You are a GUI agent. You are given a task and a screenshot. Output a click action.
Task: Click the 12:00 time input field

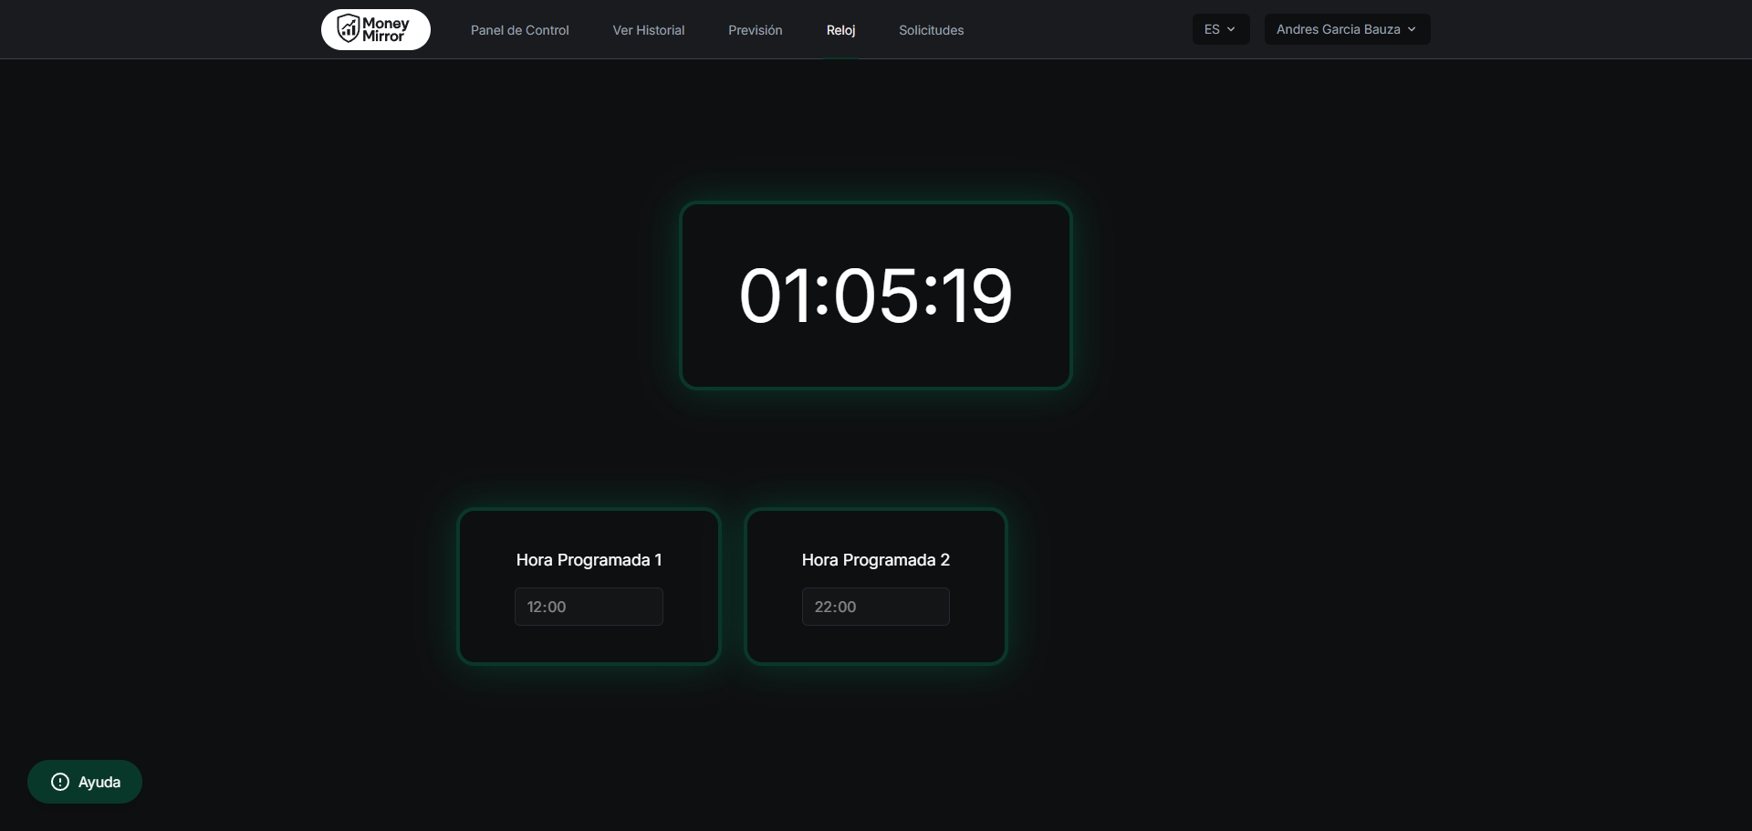(x=589, y=607)
